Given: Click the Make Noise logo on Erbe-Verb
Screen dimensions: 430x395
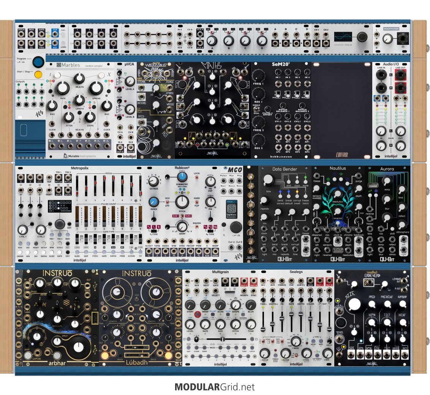Looking at the screenshot, I should [x=372, y=364].
